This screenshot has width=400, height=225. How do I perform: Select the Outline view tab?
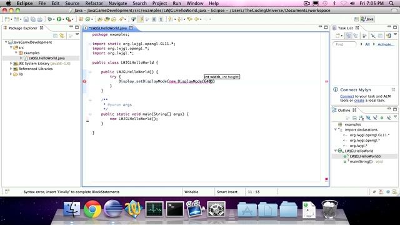coord(344,110)
